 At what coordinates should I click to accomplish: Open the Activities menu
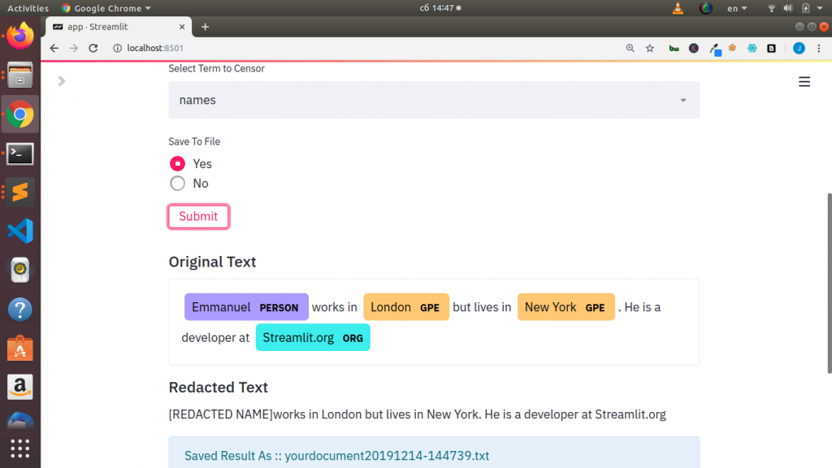click(x=28, y=8)
